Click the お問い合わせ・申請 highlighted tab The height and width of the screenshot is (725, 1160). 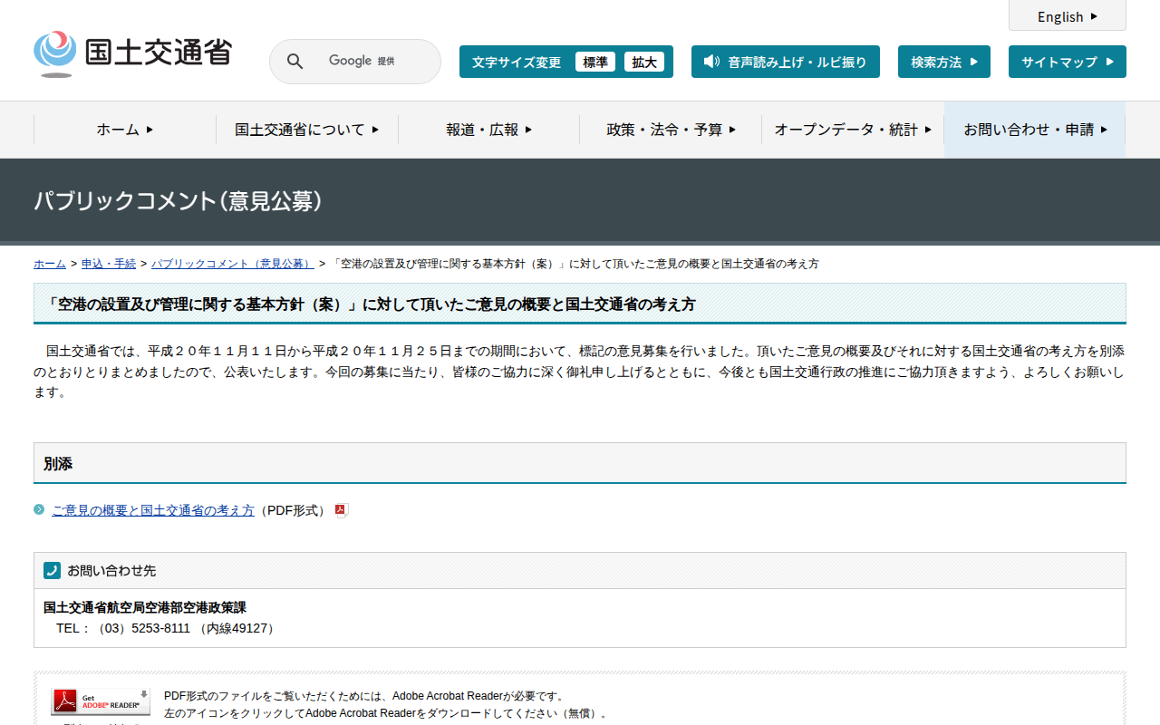1033,130
